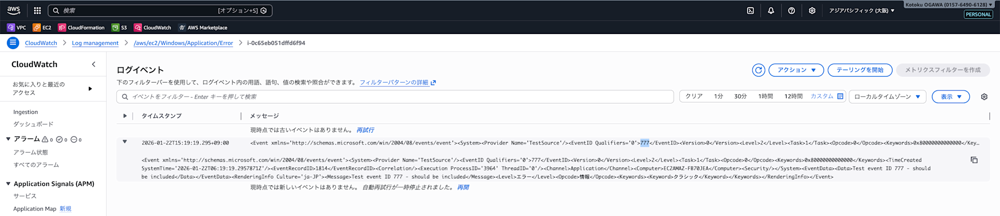Click the 再開 link to resume auto-retry
This screenshot has height=216, width=1000.
(x=463, y=187)
